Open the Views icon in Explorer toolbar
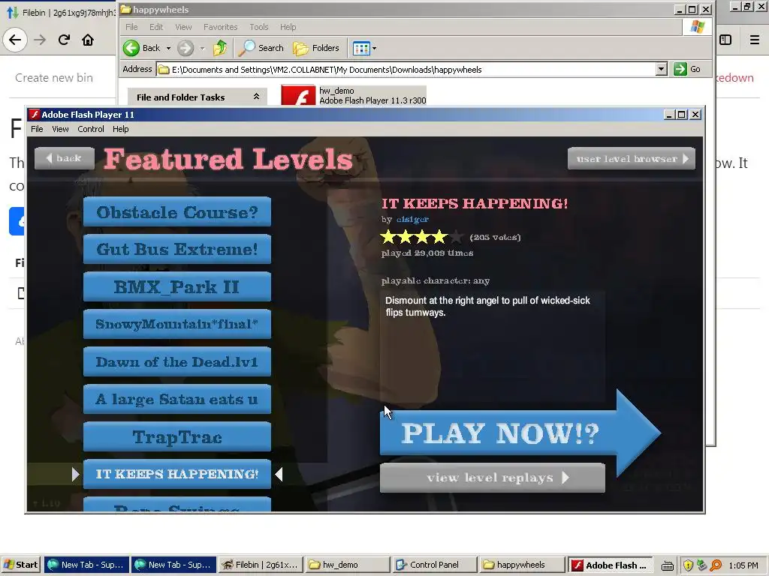The image size is (769, 576). (x=361, y=48)
